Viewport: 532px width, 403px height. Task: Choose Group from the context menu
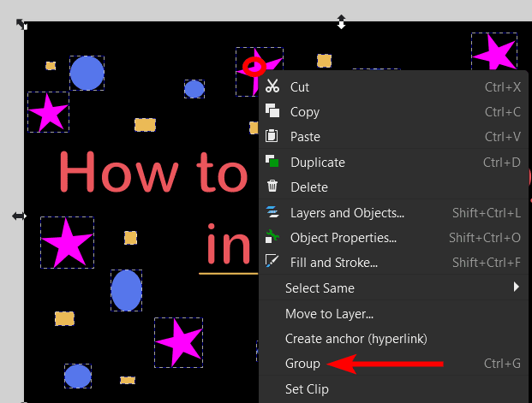pyautogui.click(x=302, y=364)
